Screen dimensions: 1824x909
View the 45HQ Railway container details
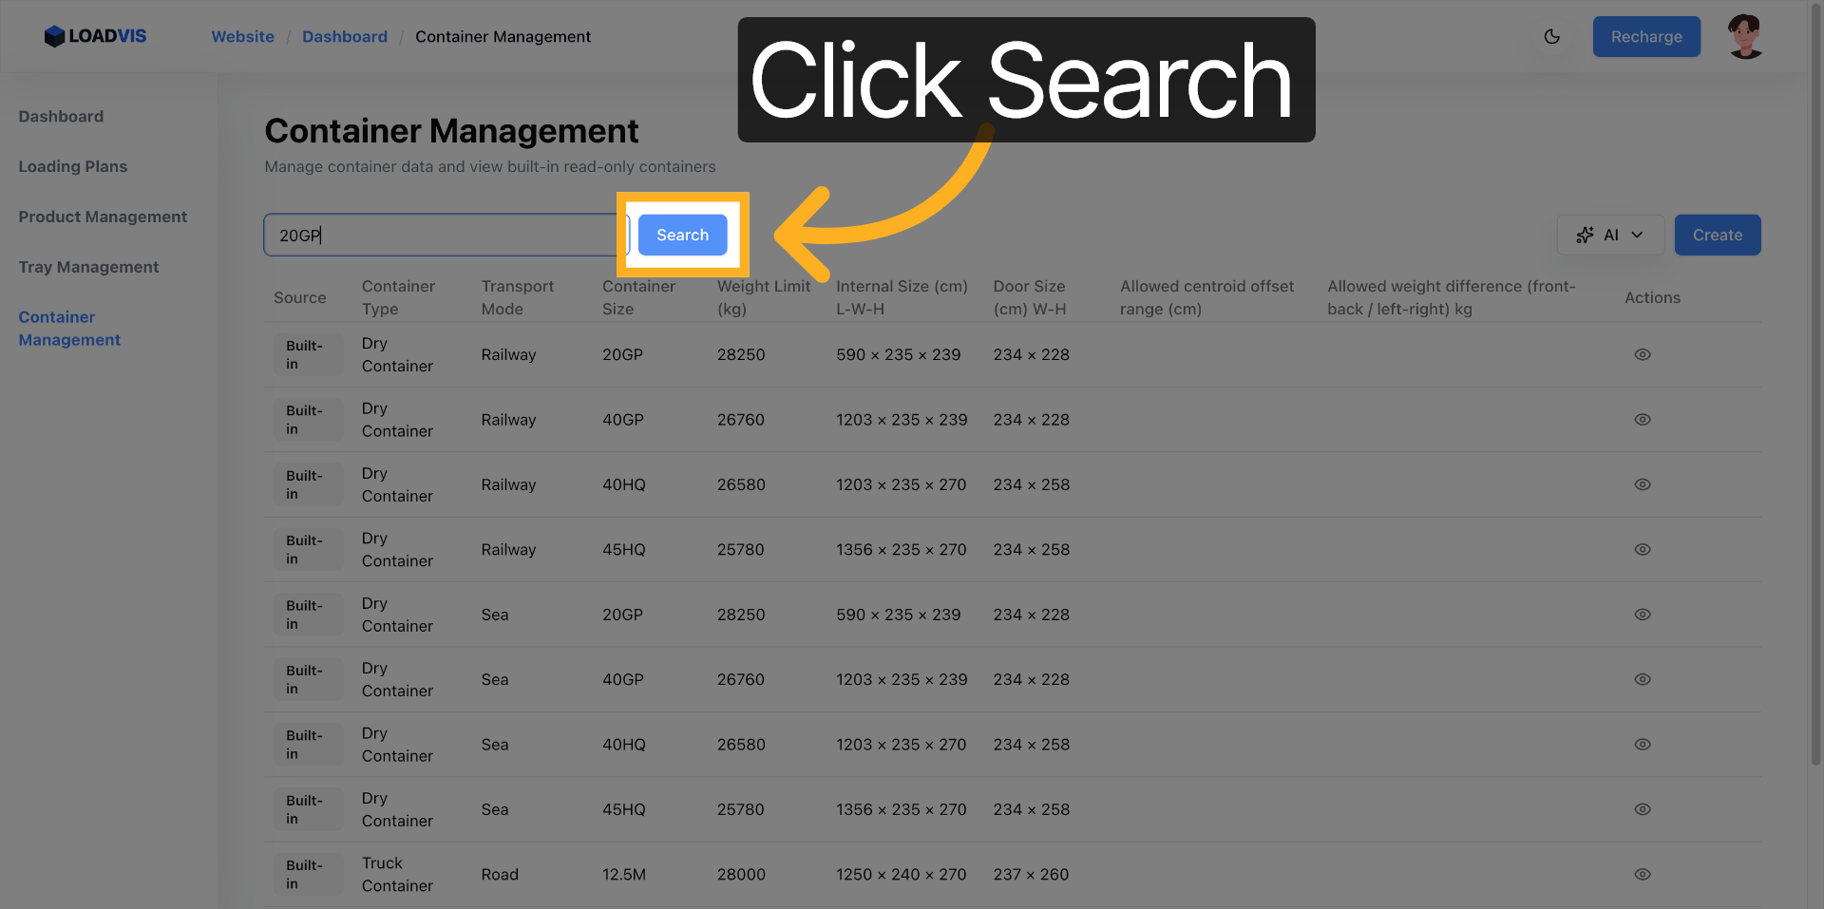pyautogui.click(x=1643, y=549)
